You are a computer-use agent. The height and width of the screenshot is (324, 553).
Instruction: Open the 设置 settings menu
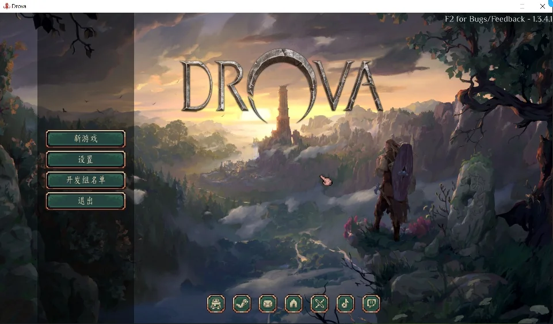point(86,159)
